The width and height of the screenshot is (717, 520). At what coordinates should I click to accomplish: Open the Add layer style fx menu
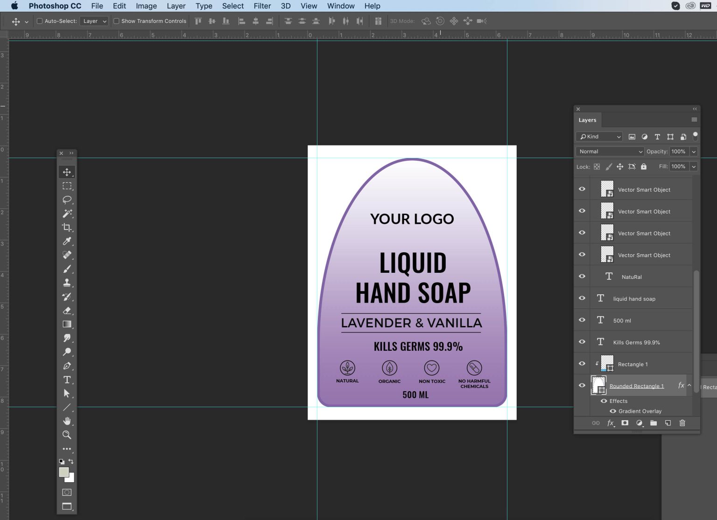pyautogui.click(x=611, y=423)
